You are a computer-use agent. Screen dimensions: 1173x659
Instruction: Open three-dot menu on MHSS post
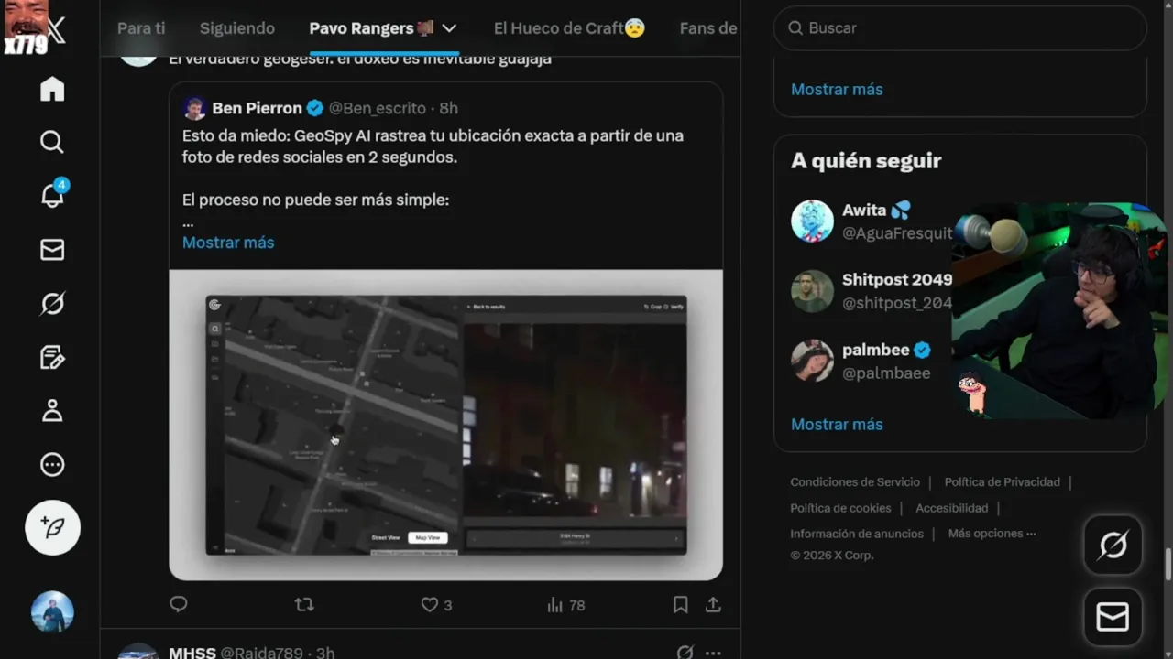713,653
